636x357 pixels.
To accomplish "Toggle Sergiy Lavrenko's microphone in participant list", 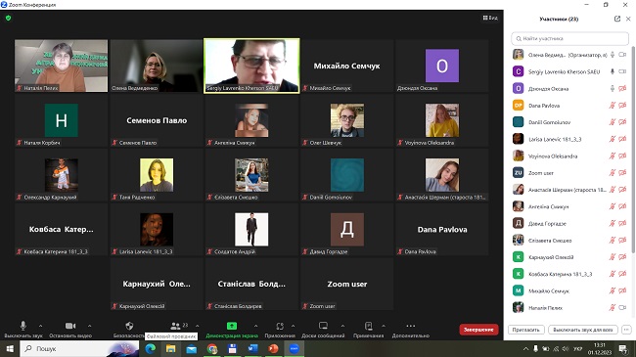I will (613, 71).
